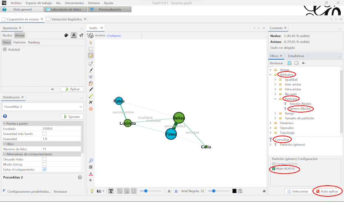Collapse the Partición folder in filters

pos(275,99)
